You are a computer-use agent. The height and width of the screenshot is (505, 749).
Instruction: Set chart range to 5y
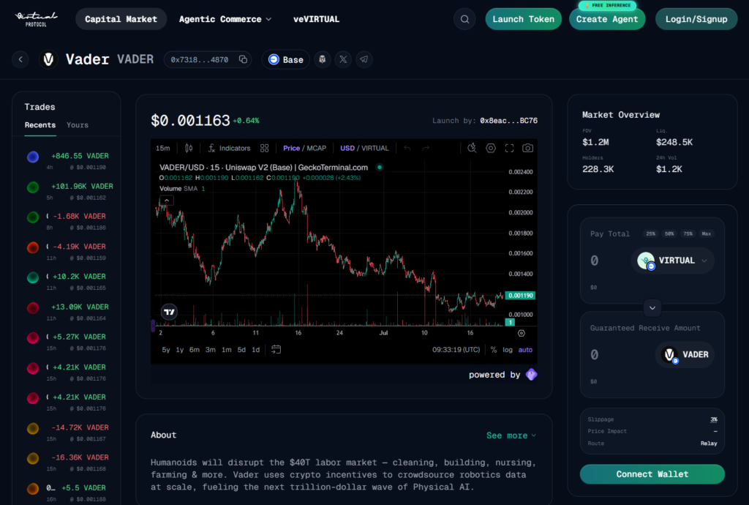point(166,350)
